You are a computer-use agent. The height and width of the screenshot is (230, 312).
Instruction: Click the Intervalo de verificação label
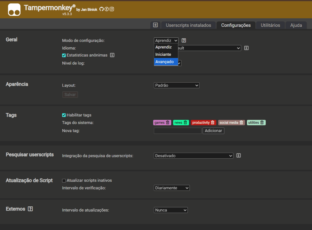(84, 188)
